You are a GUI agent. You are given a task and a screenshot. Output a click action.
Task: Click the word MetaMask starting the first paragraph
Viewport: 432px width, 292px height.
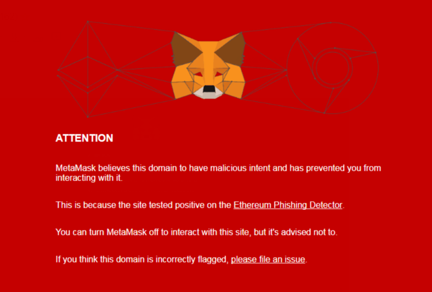(x=76, y=168)
